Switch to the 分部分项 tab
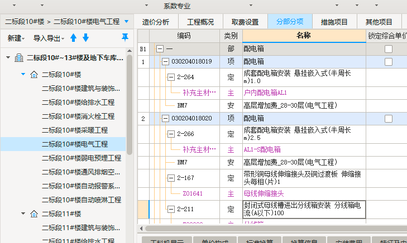 pos(290,22)
